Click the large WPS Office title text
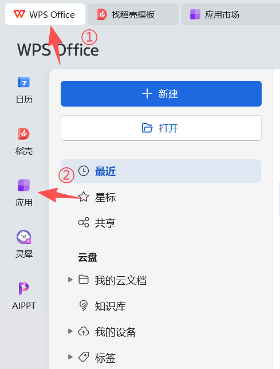 58,50
